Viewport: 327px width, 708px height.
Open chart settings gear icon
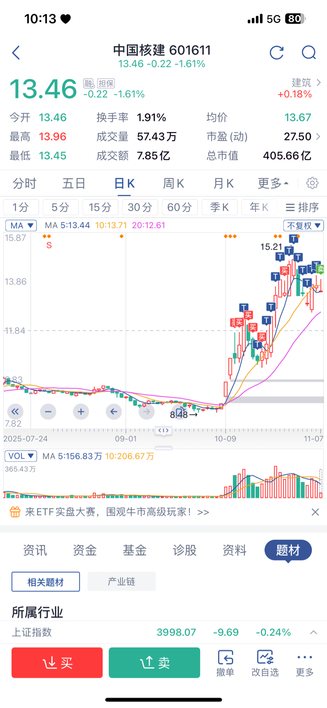(312, 183)
